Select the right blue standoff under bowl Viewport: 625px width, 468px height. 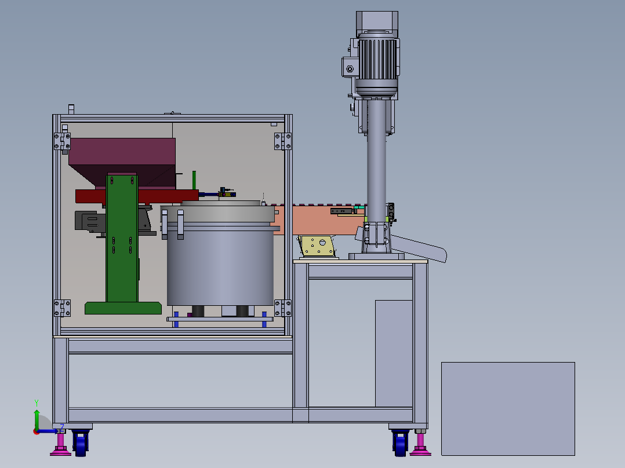264,319
